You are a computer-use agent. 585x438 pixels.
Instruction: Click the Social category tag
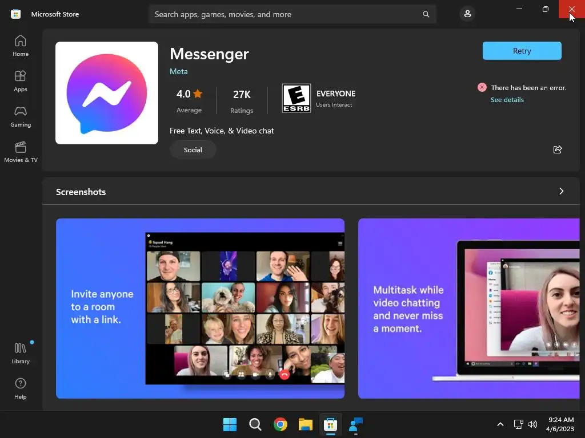point(193,150)
